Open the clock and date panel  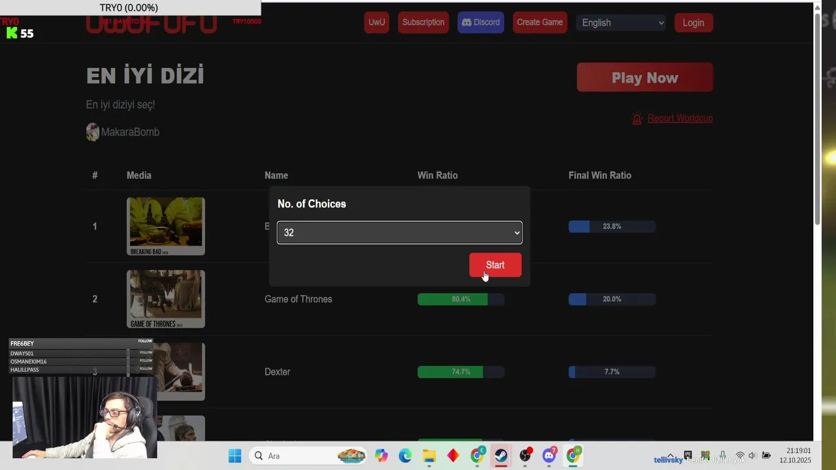(795, 456)
